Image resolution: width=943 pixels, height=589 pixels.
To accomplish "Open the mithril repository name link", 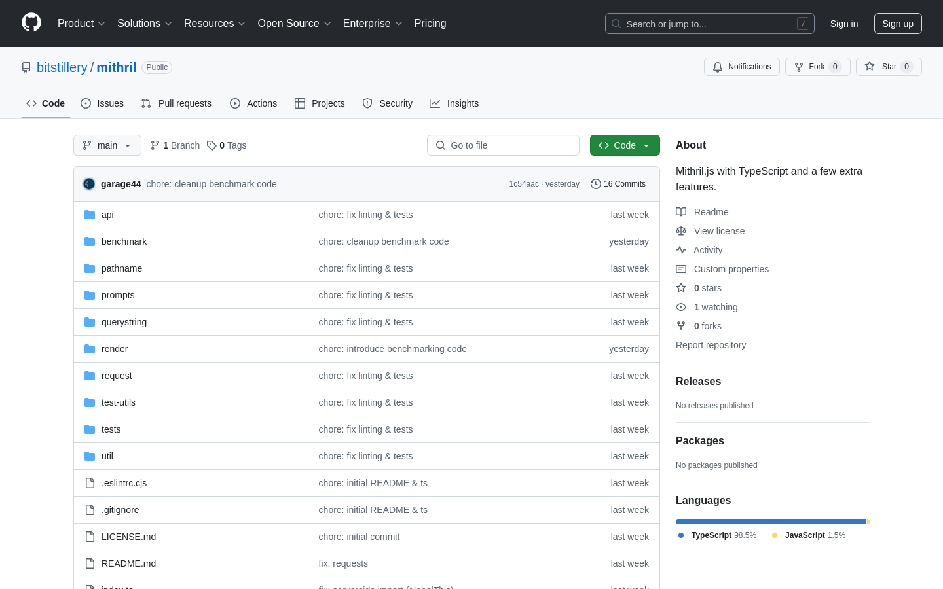I will [x=117, y=67].
